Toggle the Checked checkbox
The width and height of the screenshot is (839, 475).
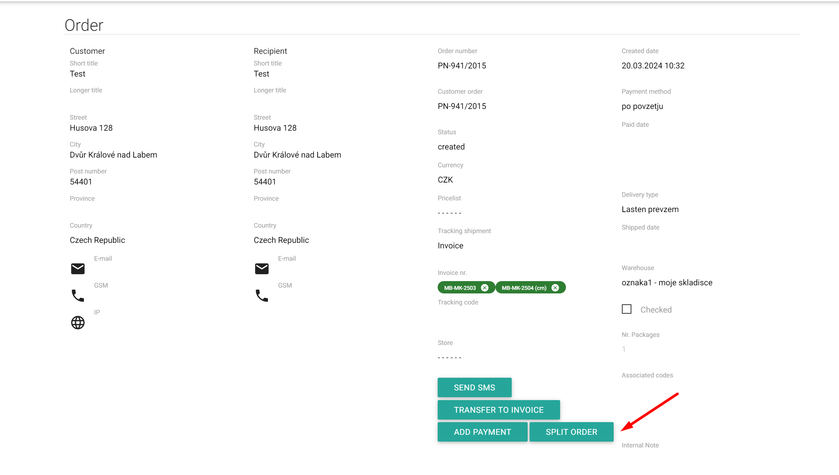[x=626, y=309]
